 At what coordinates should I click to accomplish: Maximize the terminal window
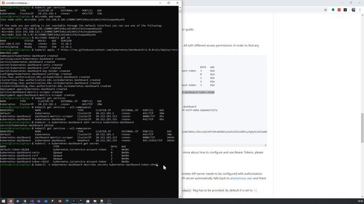pyautogui.click(x=169, y=3)
